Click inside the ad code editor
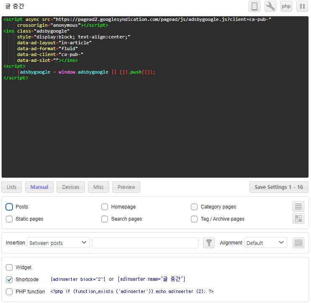The image size is (311, 303). pos(155,97)
